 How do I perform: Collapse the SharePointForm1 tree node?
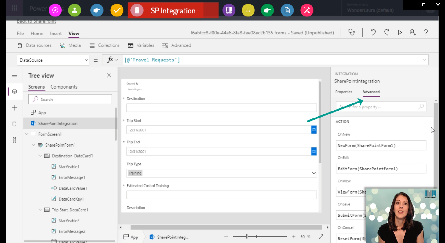click(x=34, y=145)
